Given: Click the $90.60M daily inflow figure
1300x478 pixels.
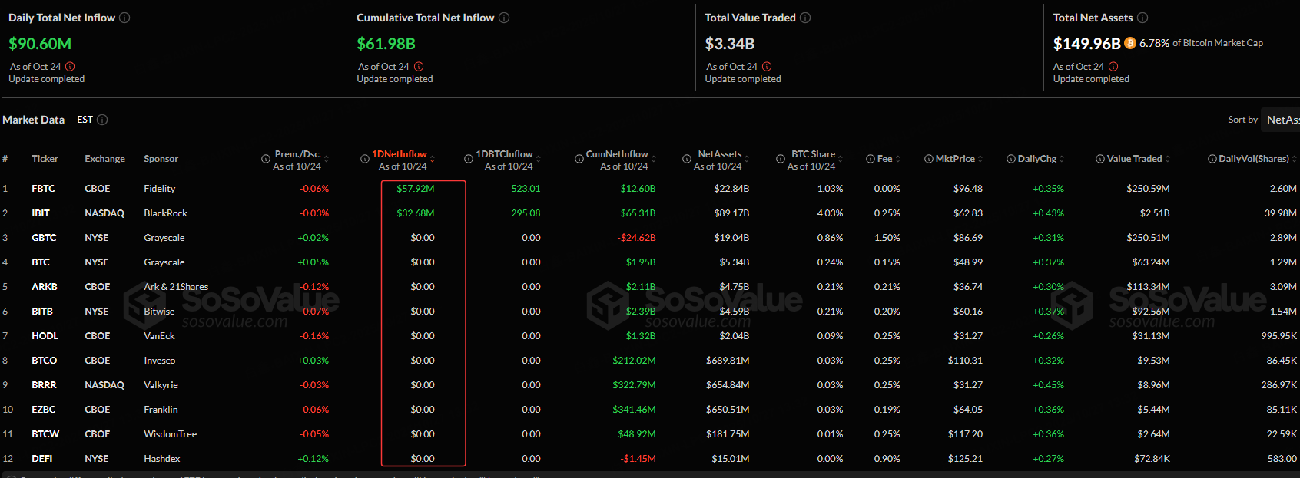Looking at the screenshot, I should click(x=40, y=44).
